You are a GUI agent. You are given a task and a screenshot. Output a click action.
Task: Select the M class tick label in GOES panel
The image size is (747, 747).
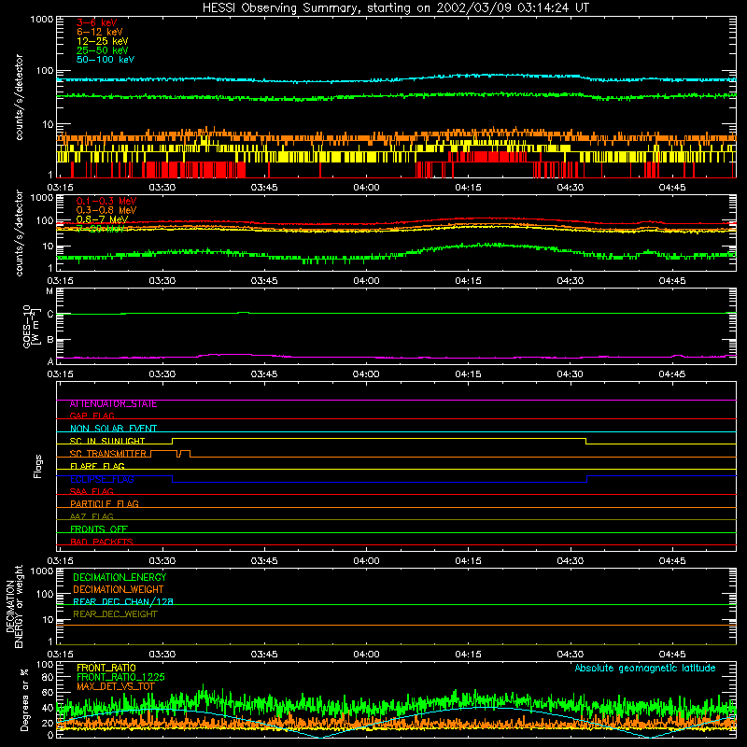(x=50, y=291)
